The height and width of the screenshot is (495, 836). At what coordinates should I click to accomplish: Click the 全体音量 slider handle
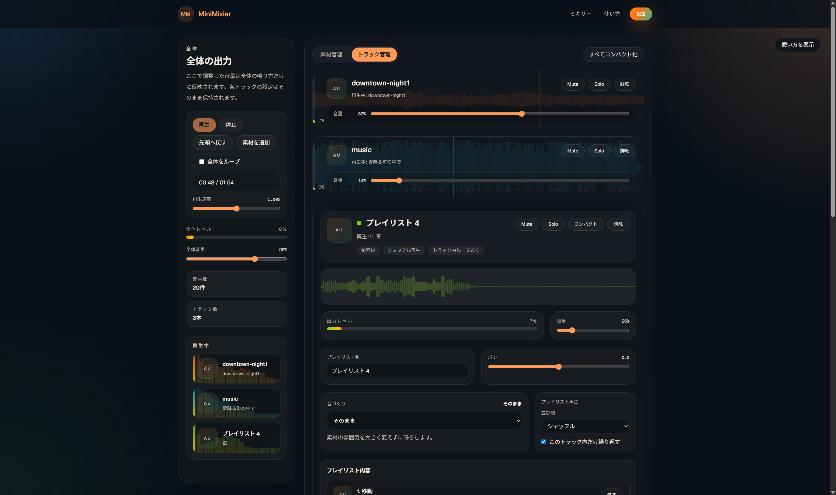pos(255,259)
